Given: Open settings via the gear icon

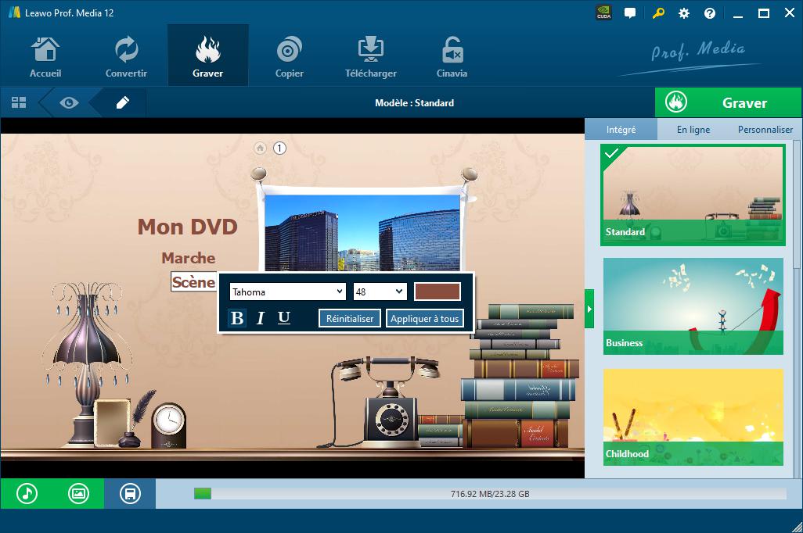Looking at the screenshot, I should pyautogui.click(x=684, y=13).
